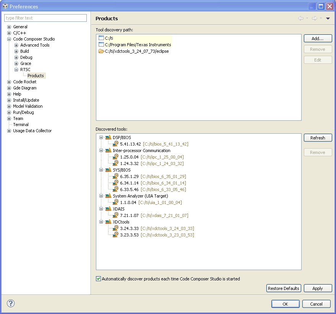Select Model Validation in the tree

pyautogui.click(x=28, y=106)
